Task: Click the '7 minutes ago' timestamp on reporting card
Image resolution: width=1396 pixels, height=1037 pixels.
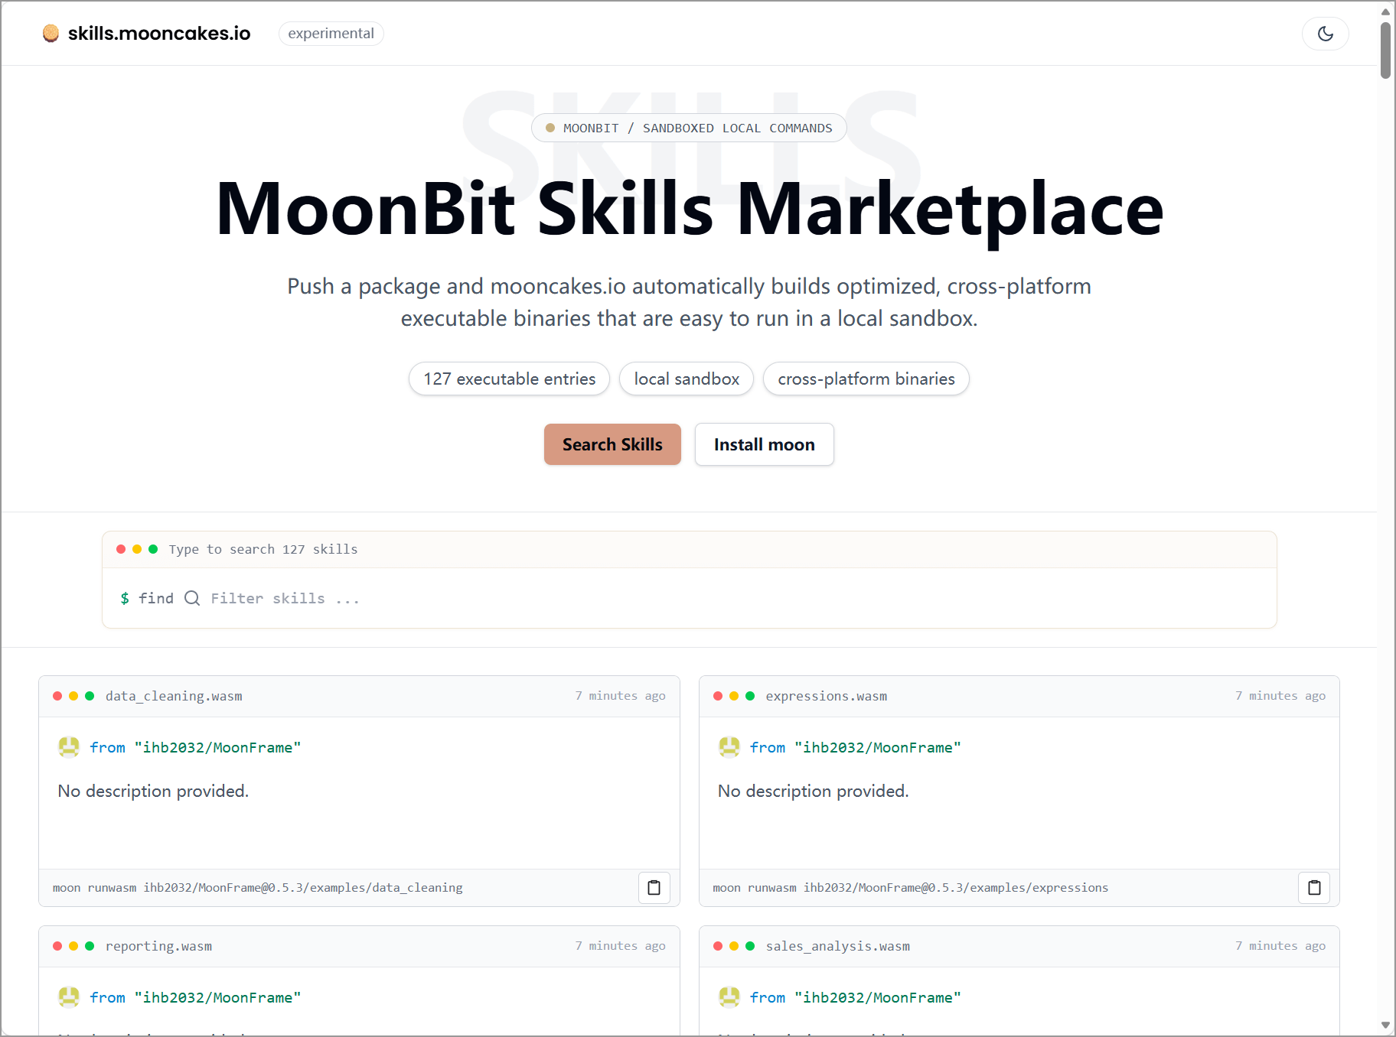Action: click(x=620, y=946)
